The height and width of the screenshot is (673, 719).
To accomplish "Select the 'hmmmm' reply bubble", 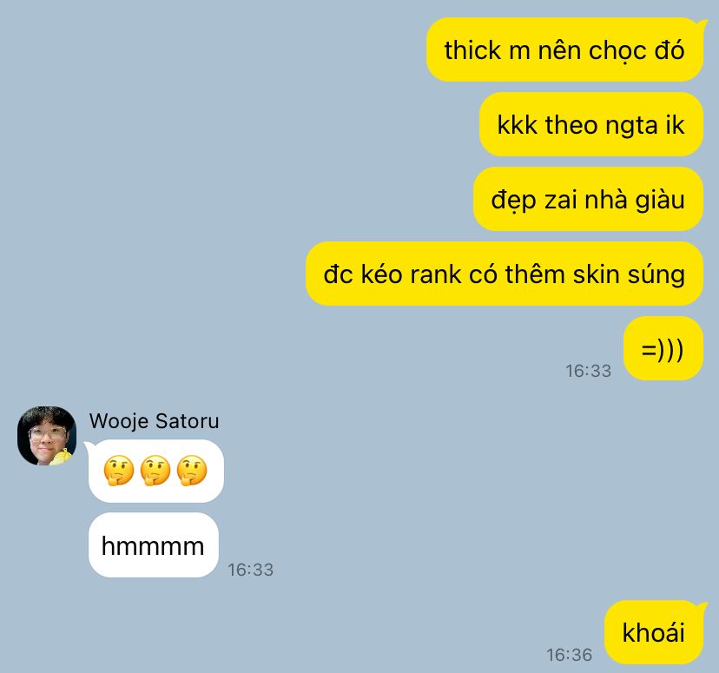I will click(154, 545).
